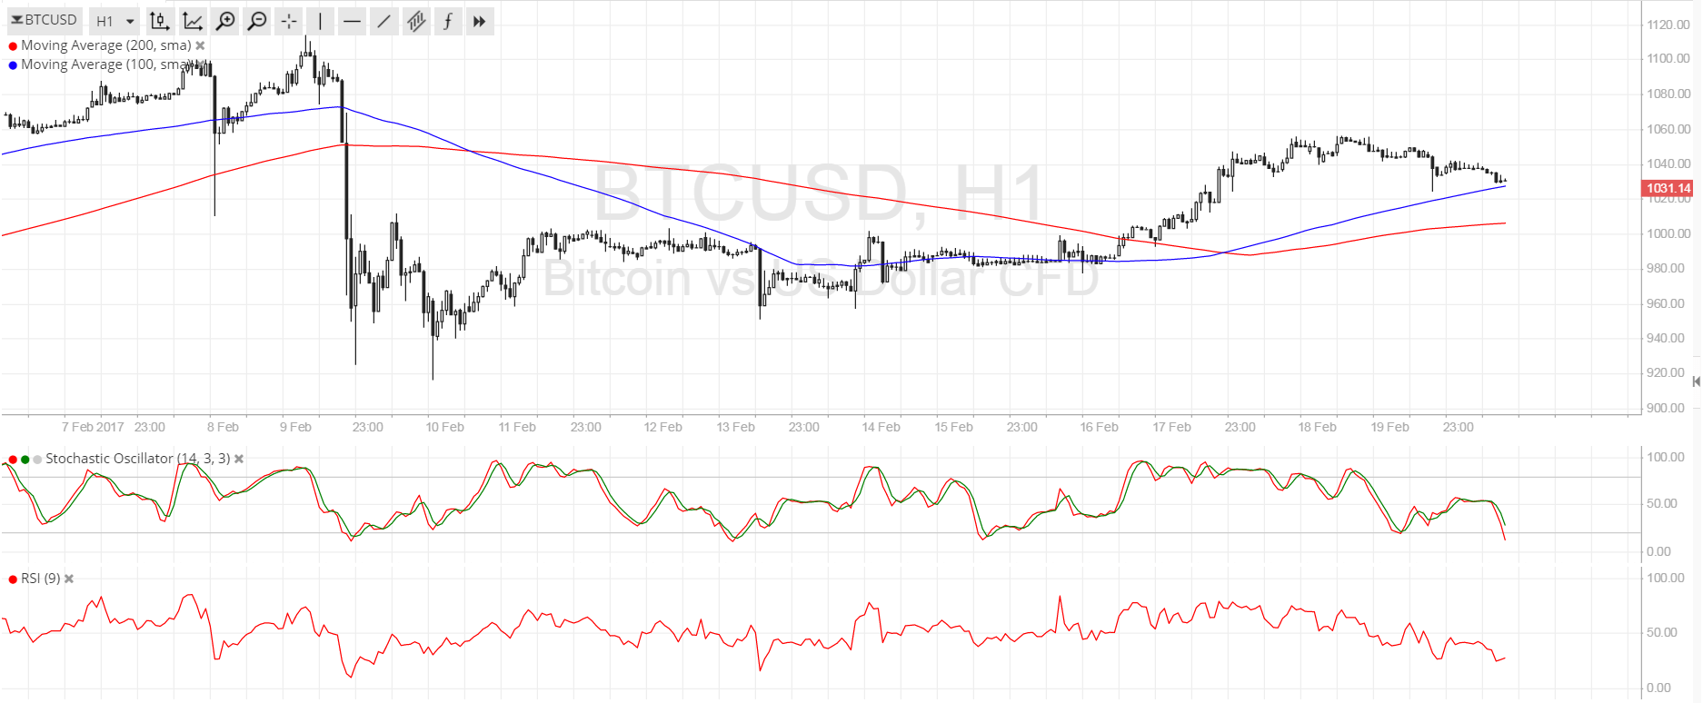Select the vertical line drawing tool
Screen dimensions: 1703x703
coord(321,21)
